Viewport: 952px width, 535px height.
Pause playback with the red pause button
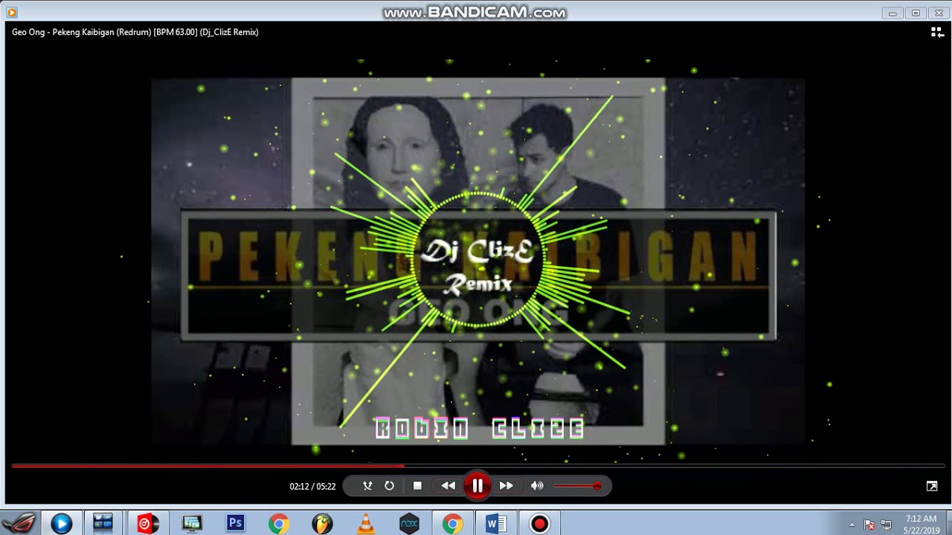pyautogui.click(x=477, y=486)
